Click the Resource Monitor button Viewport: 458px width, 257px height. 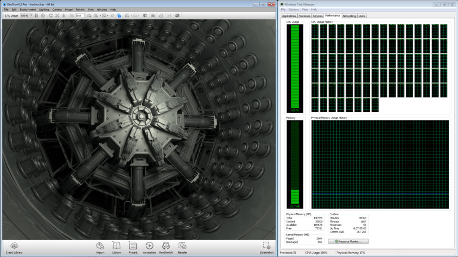[348, 241]
